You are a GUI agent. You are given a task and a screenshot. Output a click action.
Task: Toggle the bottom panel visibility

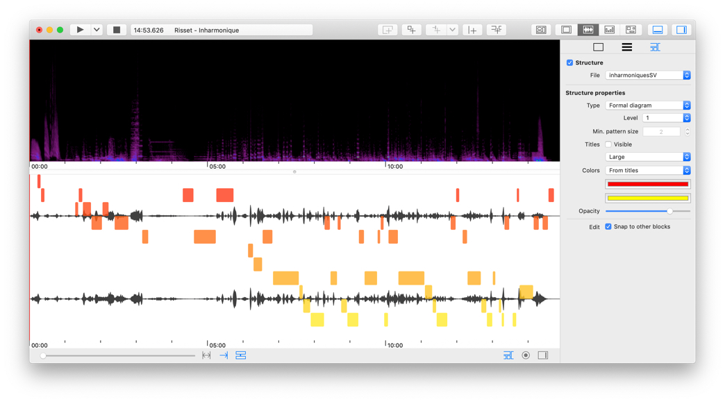658,30
